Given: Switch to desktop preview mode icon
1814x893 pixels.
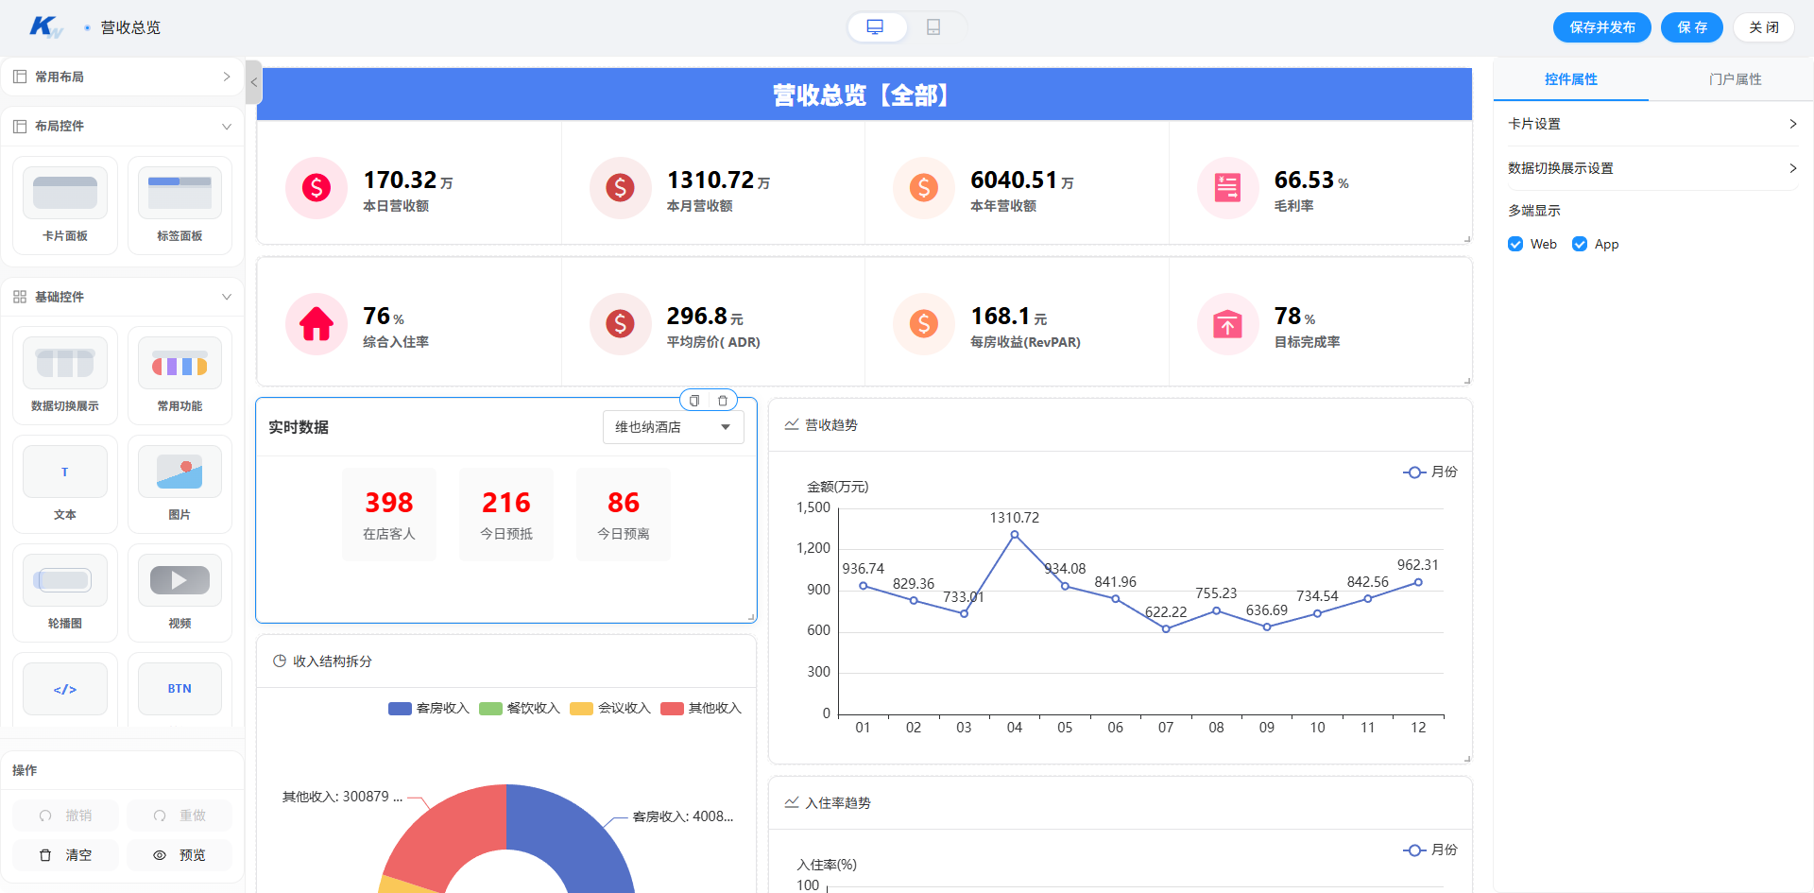Looking at the screenshot, I should [x=876, y=27].
